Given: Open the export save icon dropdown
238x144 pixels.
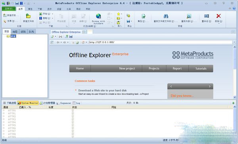Looking at the screenshot, I should tap(131, 21).
